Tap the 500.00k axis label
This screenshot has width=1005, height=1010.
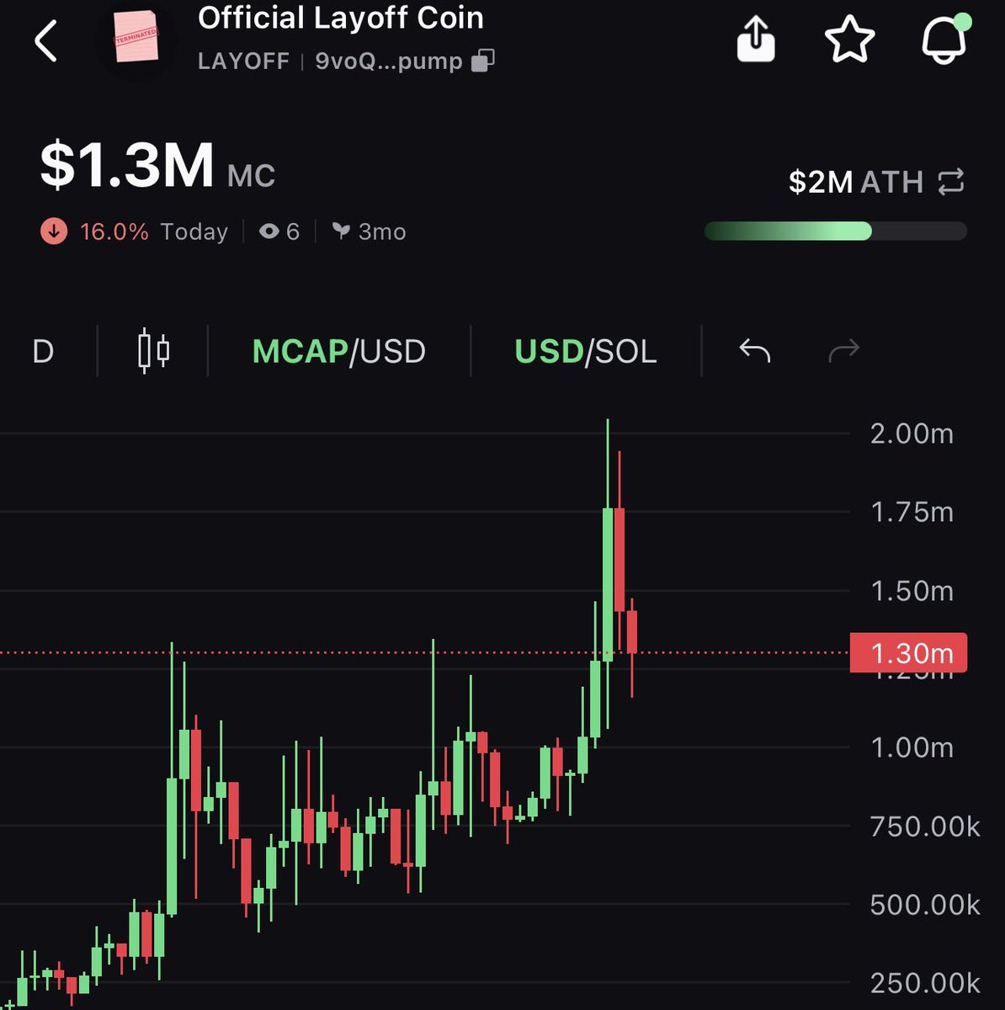(925, 905)
